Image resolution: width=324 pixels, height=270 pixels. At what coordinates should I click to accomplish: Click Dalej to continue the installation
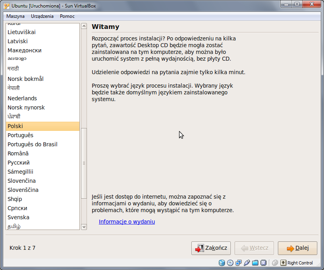(x=297, y=248)
